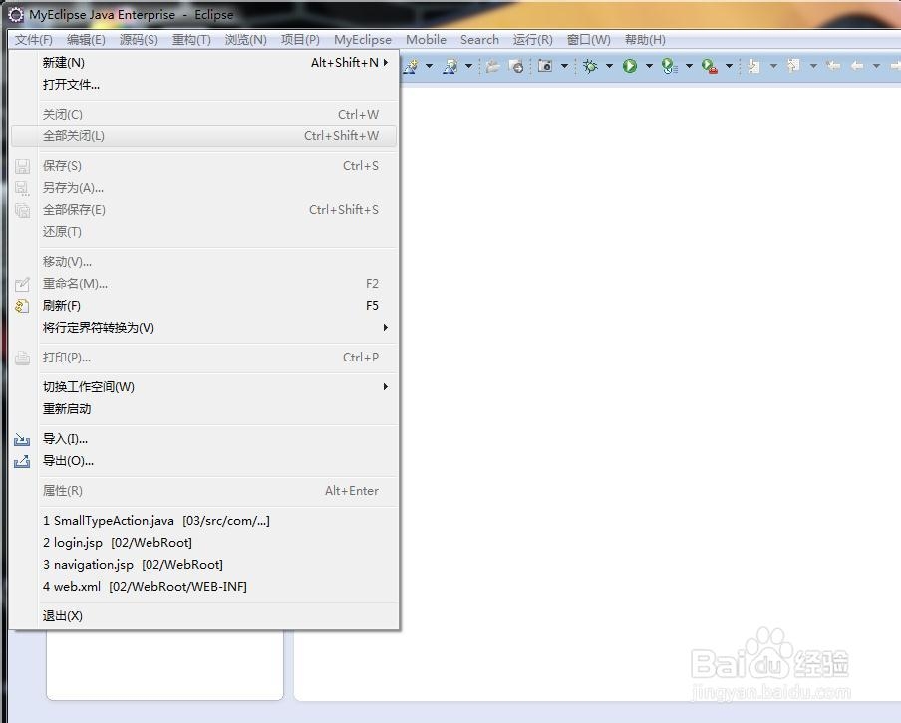Click the refresh icon beside 刷新(F)
The height and width of the screenshot is (723, 901).
click(x=22, y=306)
